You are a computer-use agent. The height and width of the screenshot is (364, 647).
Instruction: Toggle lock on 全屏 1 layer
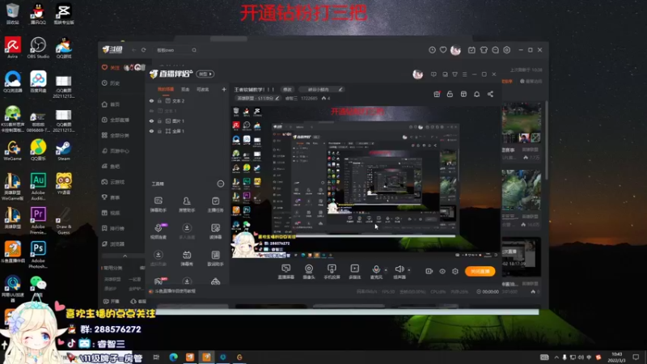coord(159,131)
